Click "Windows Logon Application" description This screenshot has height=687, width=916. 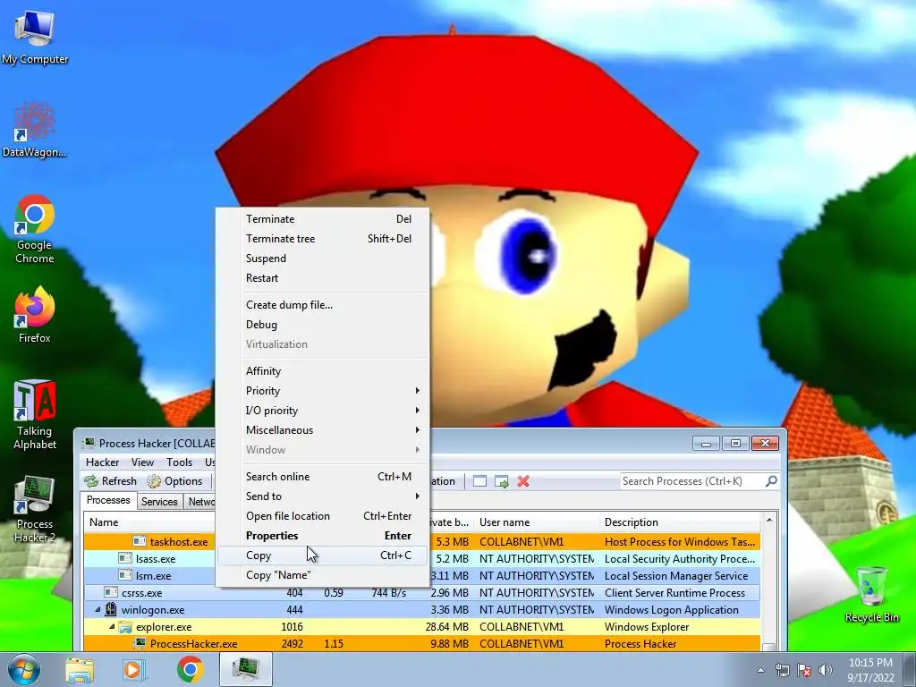[671, 610]
